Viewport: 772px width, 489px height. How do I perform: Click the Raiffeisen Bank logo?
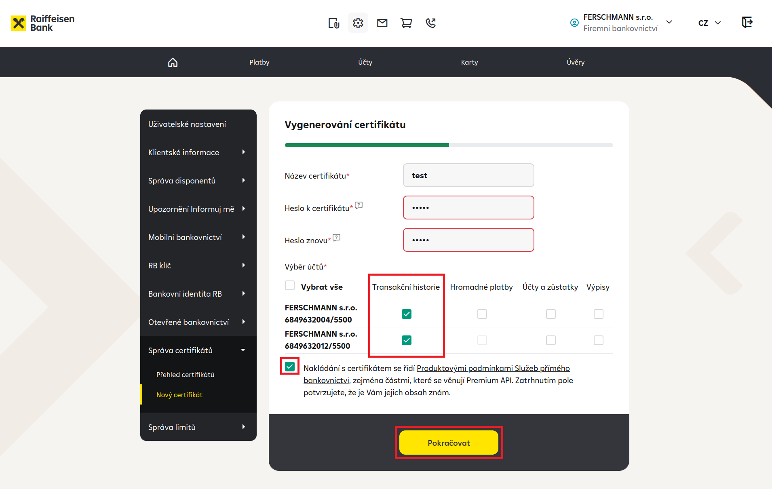(x=42, y=23)
